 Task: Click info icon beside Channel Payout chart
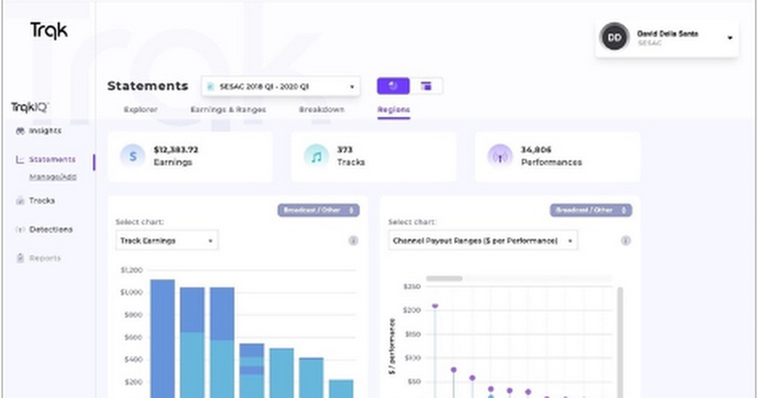[x=626, y=241]
